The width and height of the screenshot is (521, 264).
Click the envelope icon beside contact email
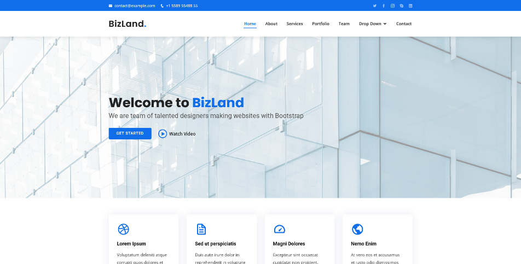111,5
